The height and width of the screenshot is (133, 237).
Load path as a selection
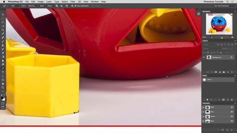click(x=215, y=100)
